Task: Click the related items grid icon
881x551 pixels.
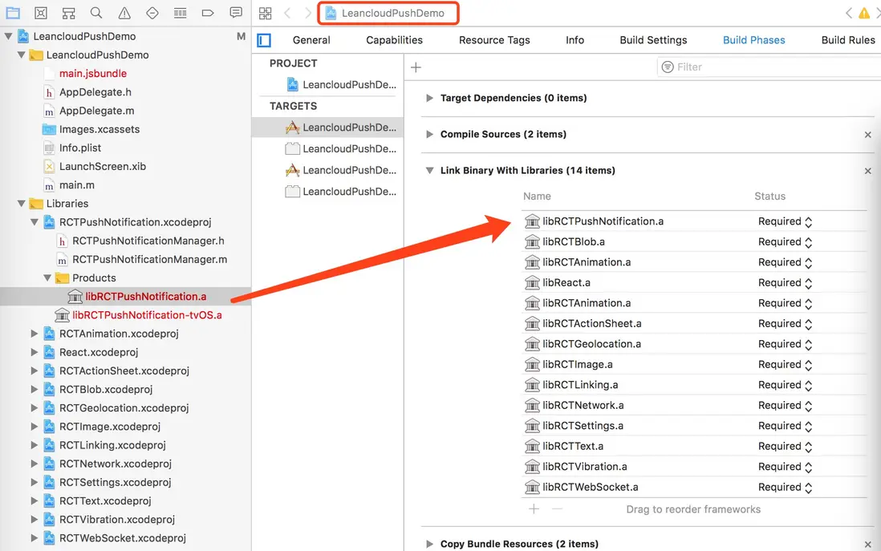Action: click(266, 13)
